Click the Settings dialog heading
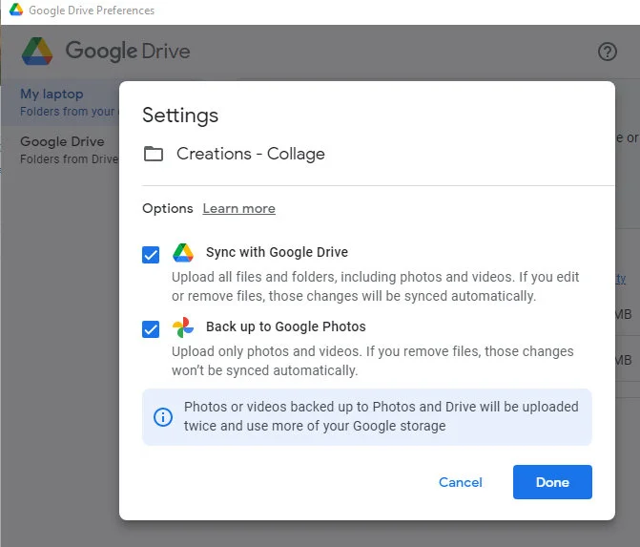Viewport: 640px width, 547px height. [x=180, y=116]
